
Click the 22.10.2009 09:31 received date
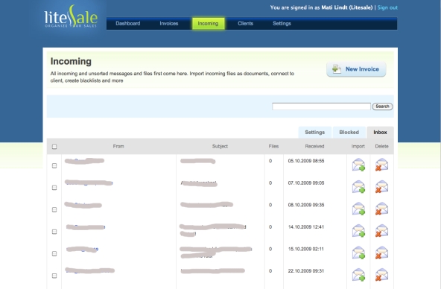click(x=306, y=271)
